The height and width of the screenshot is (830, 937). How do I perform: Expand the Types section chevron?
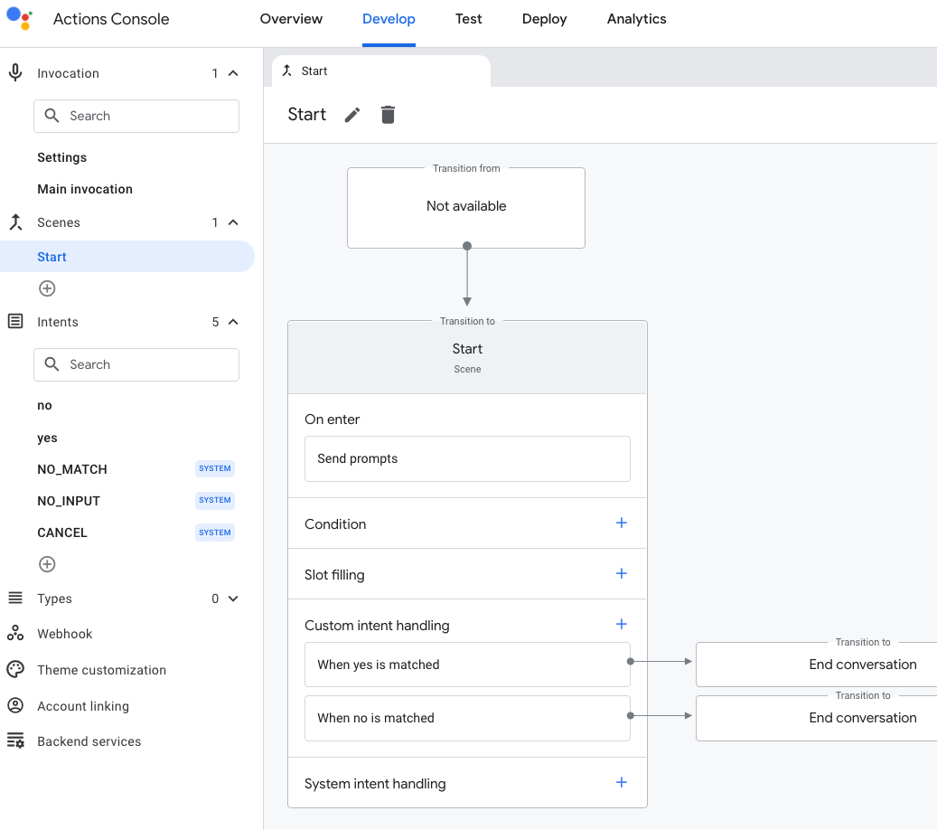coord(233,599)
